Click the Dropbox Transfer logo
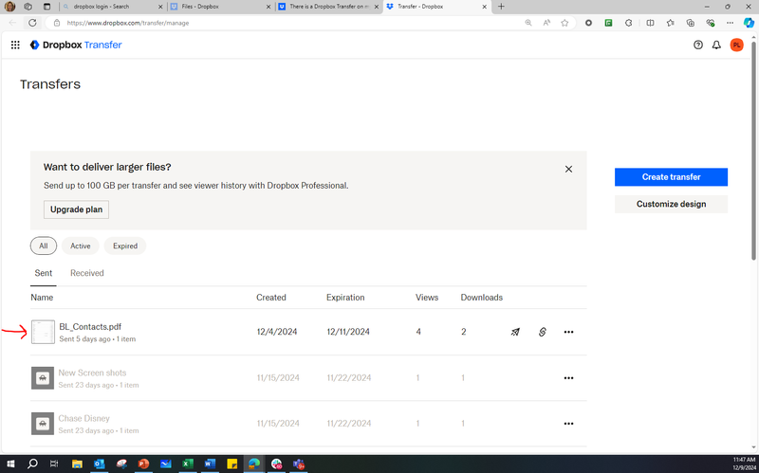This screenshot has height=473, width=759. click(x=76, y=45)
